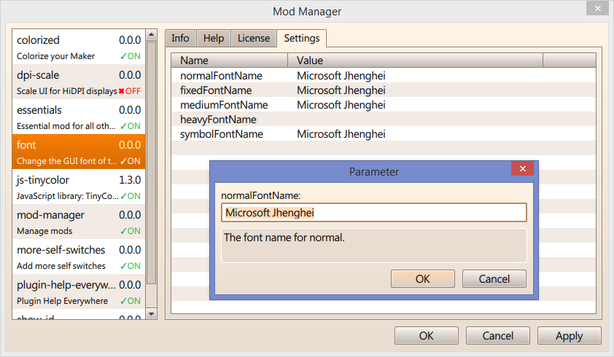This screenshot has height=357, width=614.
Task: Click the Microsoft Jhenghei value of mediumFontName
Action: [x=341, y=105]
